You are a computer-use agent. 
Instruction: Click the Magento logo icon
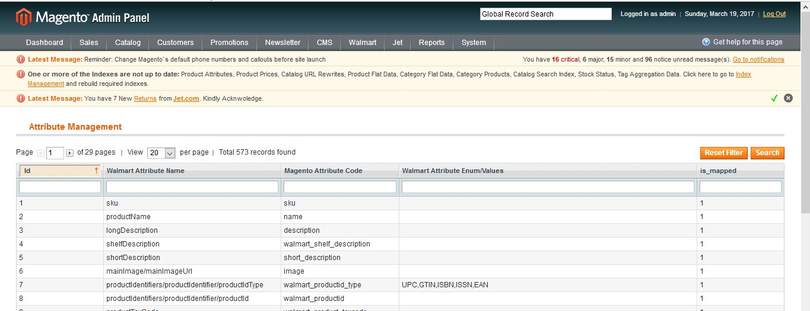23,17
